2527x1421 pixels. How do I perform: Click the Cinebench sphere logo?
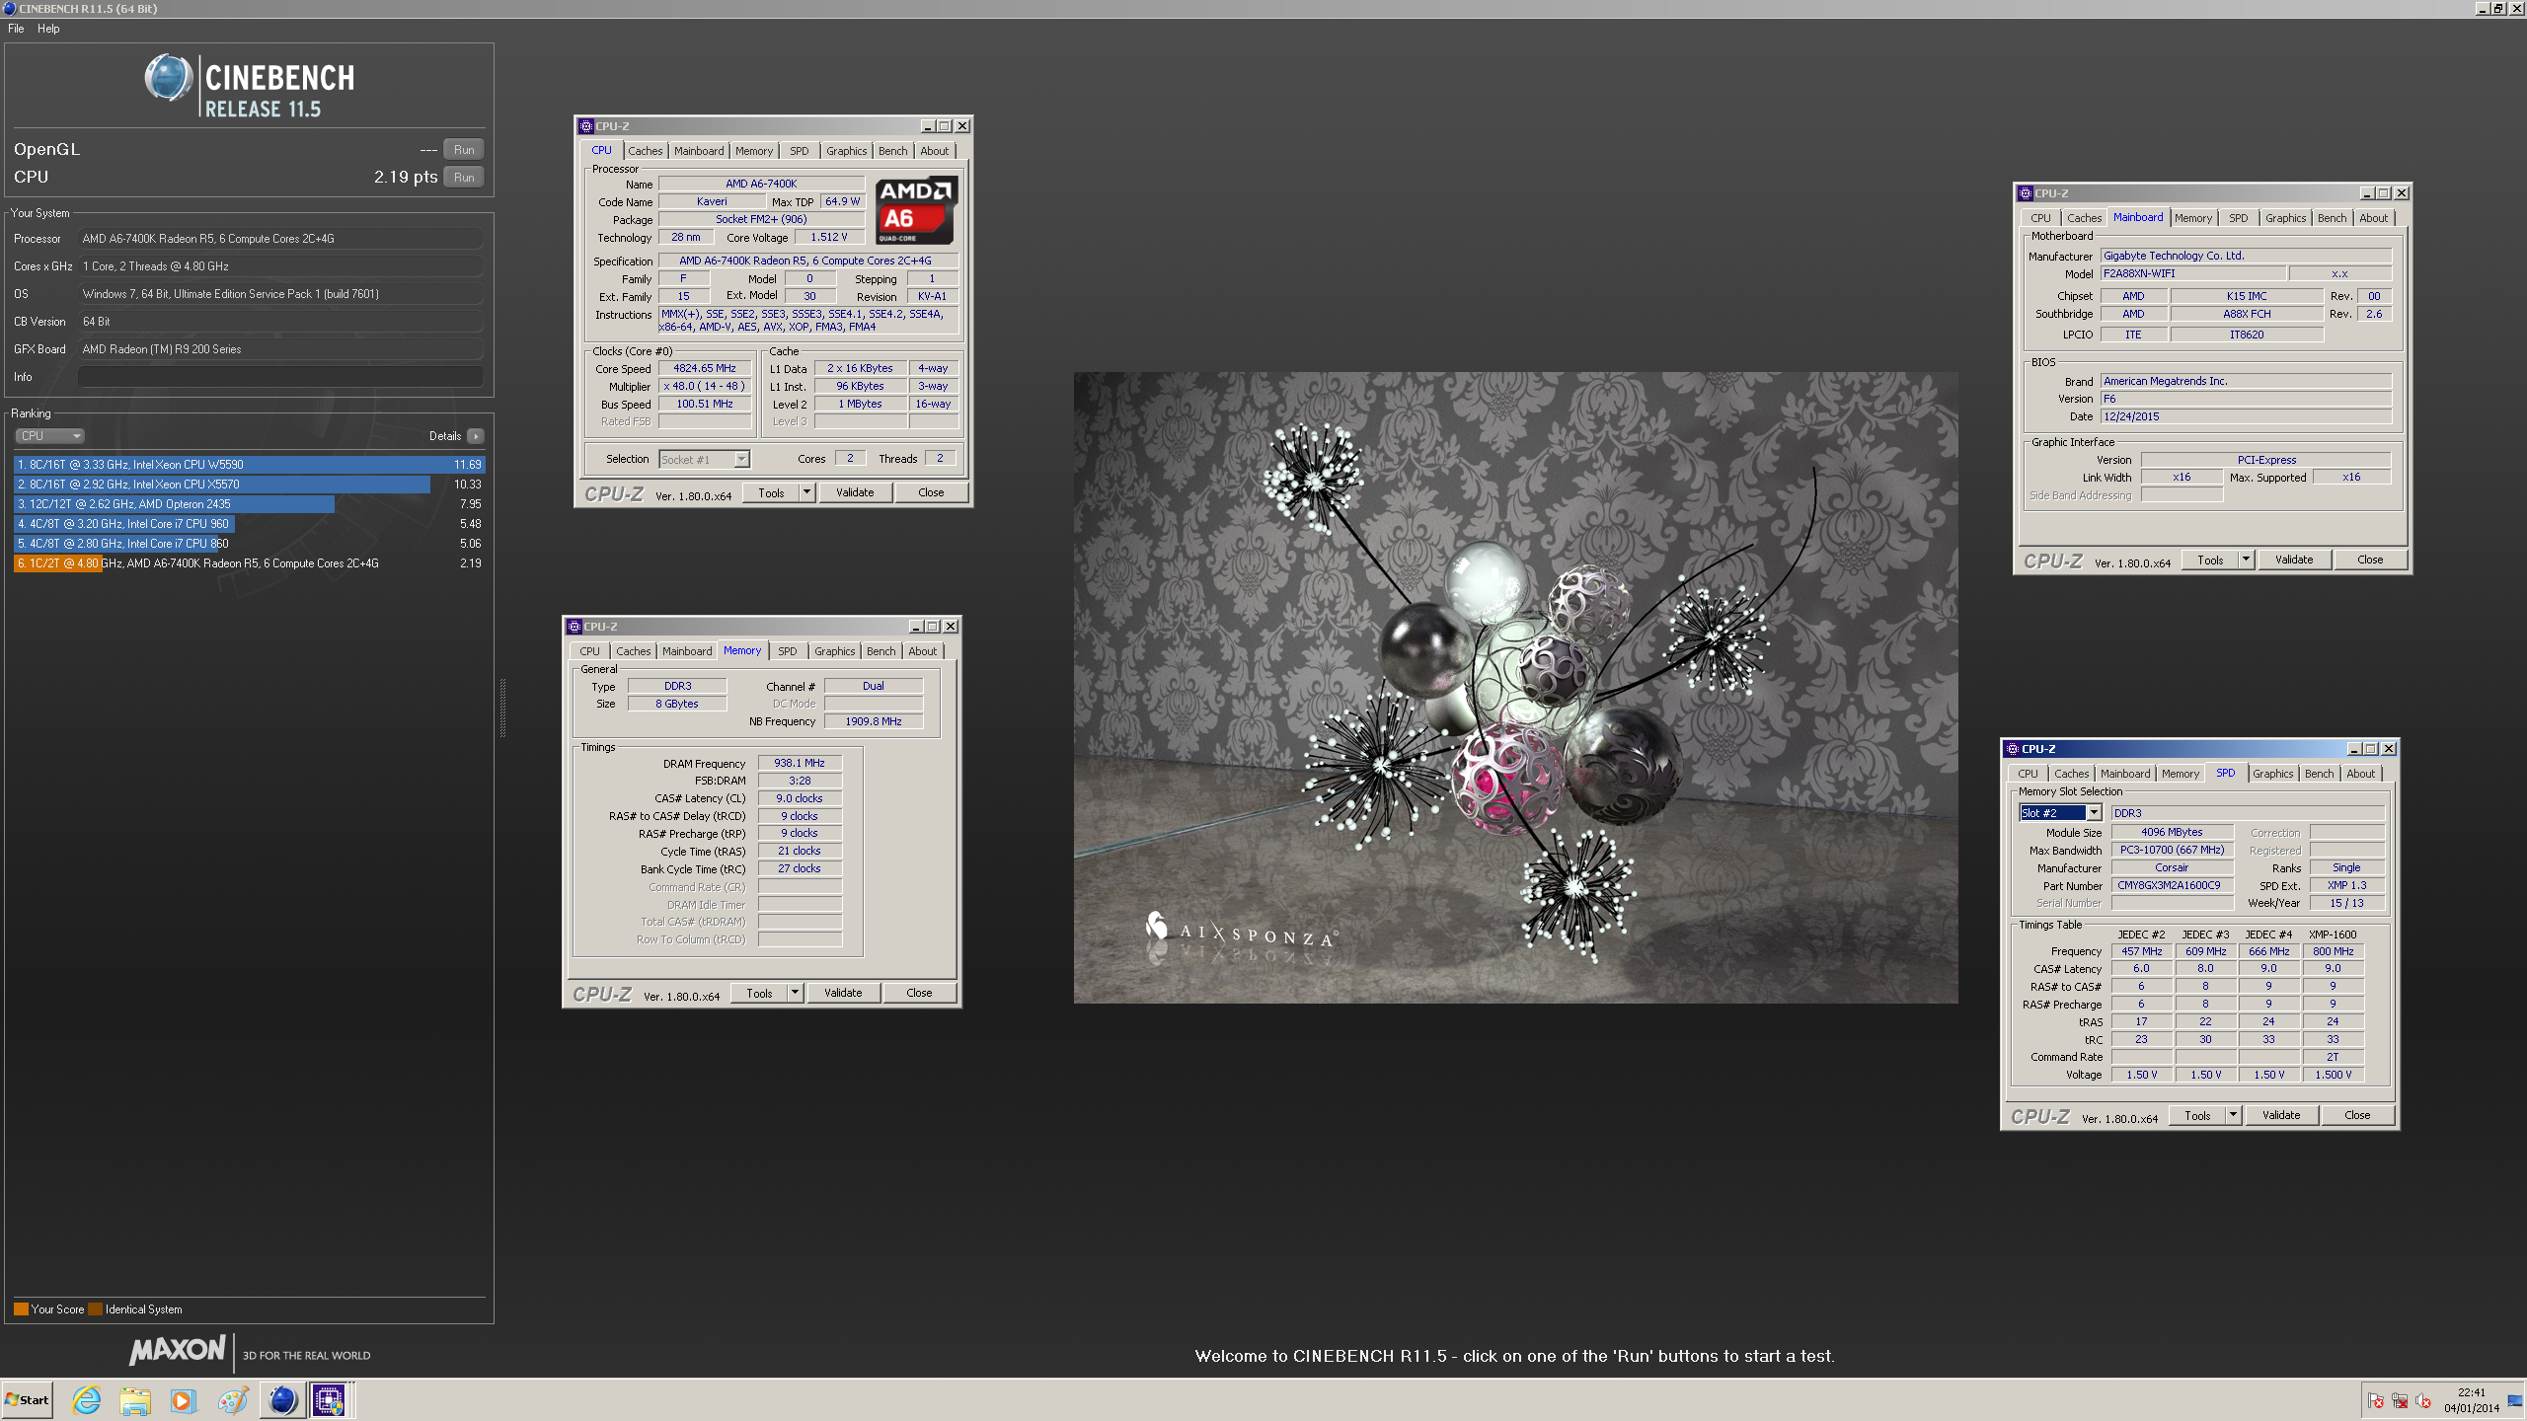tap(168, 78)
